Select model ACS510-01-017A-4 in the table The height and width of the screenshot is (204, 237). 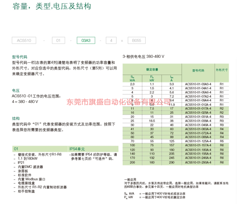(x=198, y=109)
